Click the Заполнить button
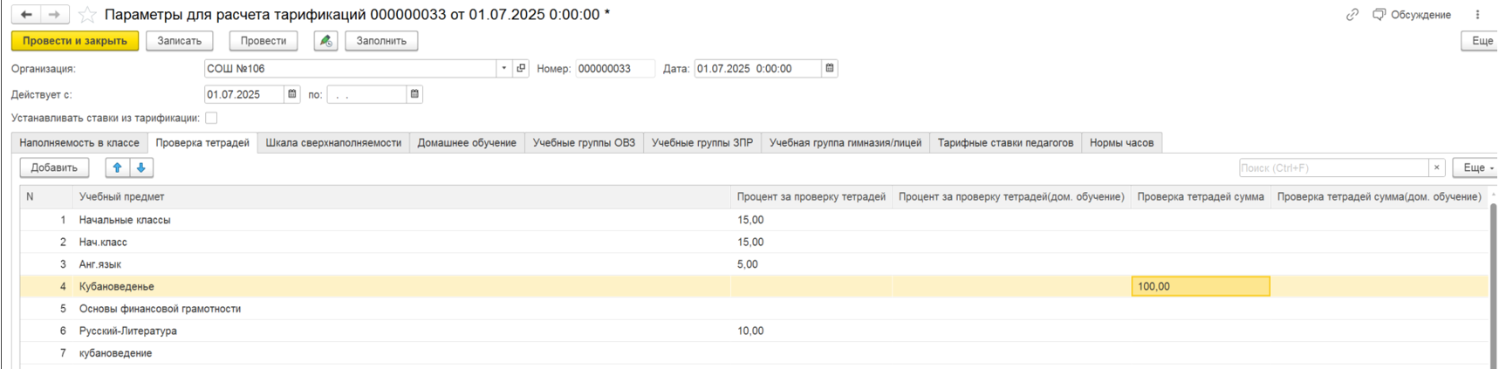The width and height of the screenshot is (1499, 369). (381, 41)
